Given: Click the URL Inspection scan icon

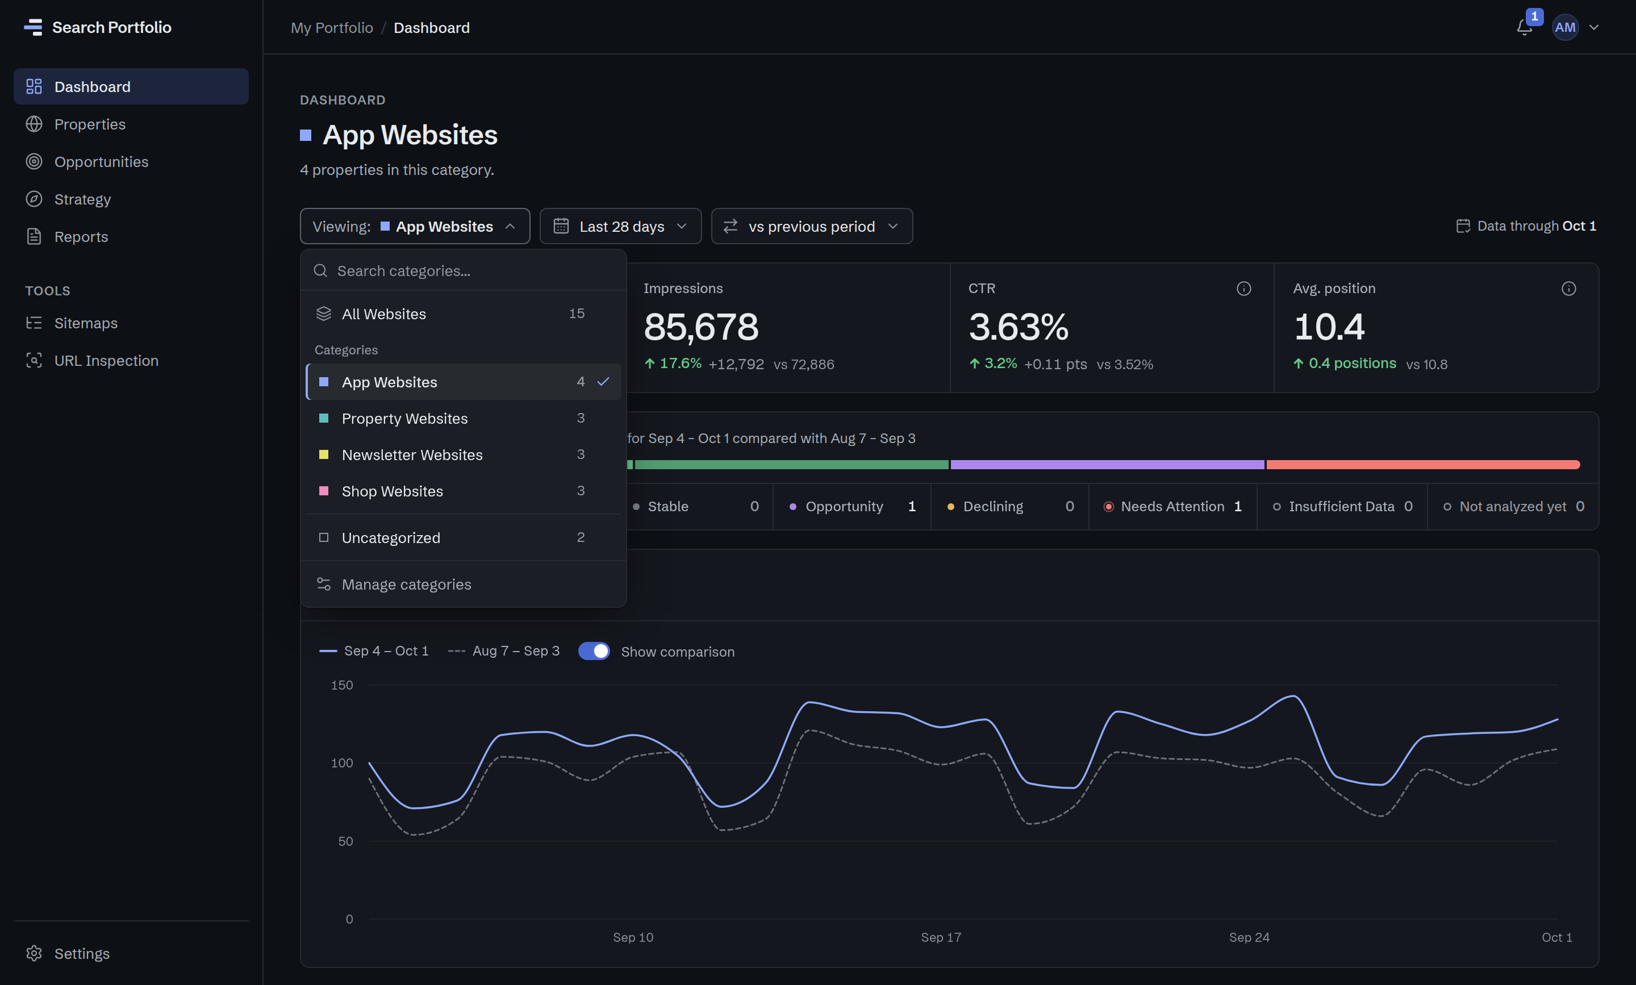Looking at the screenshot, I should (34, 360).
